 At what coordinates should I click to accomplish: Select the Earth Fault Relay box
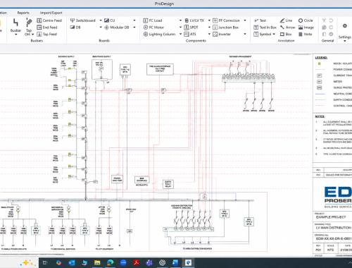[x=168, y=184]
